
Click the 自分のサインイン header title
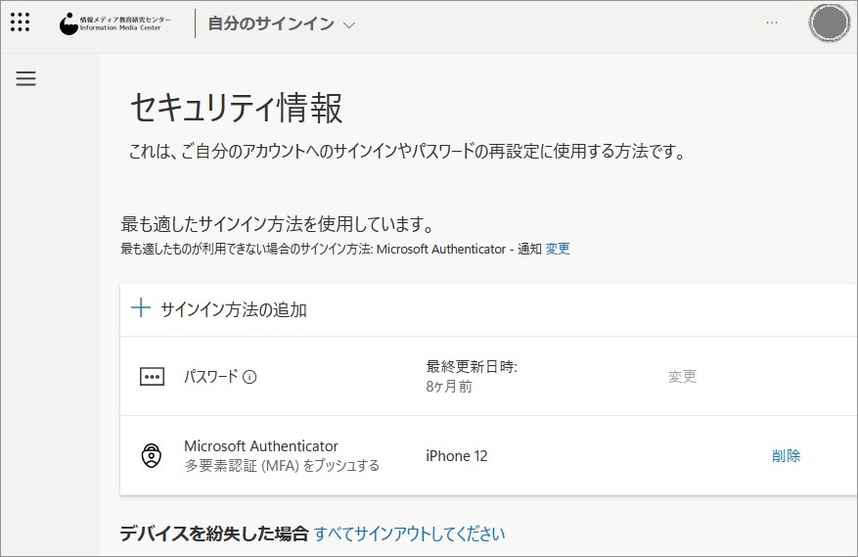(270, 23)
